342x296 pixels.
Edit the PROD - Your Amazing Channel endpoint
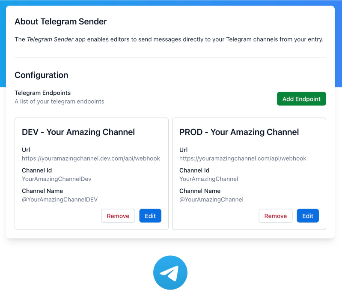[x=308, y=216]
